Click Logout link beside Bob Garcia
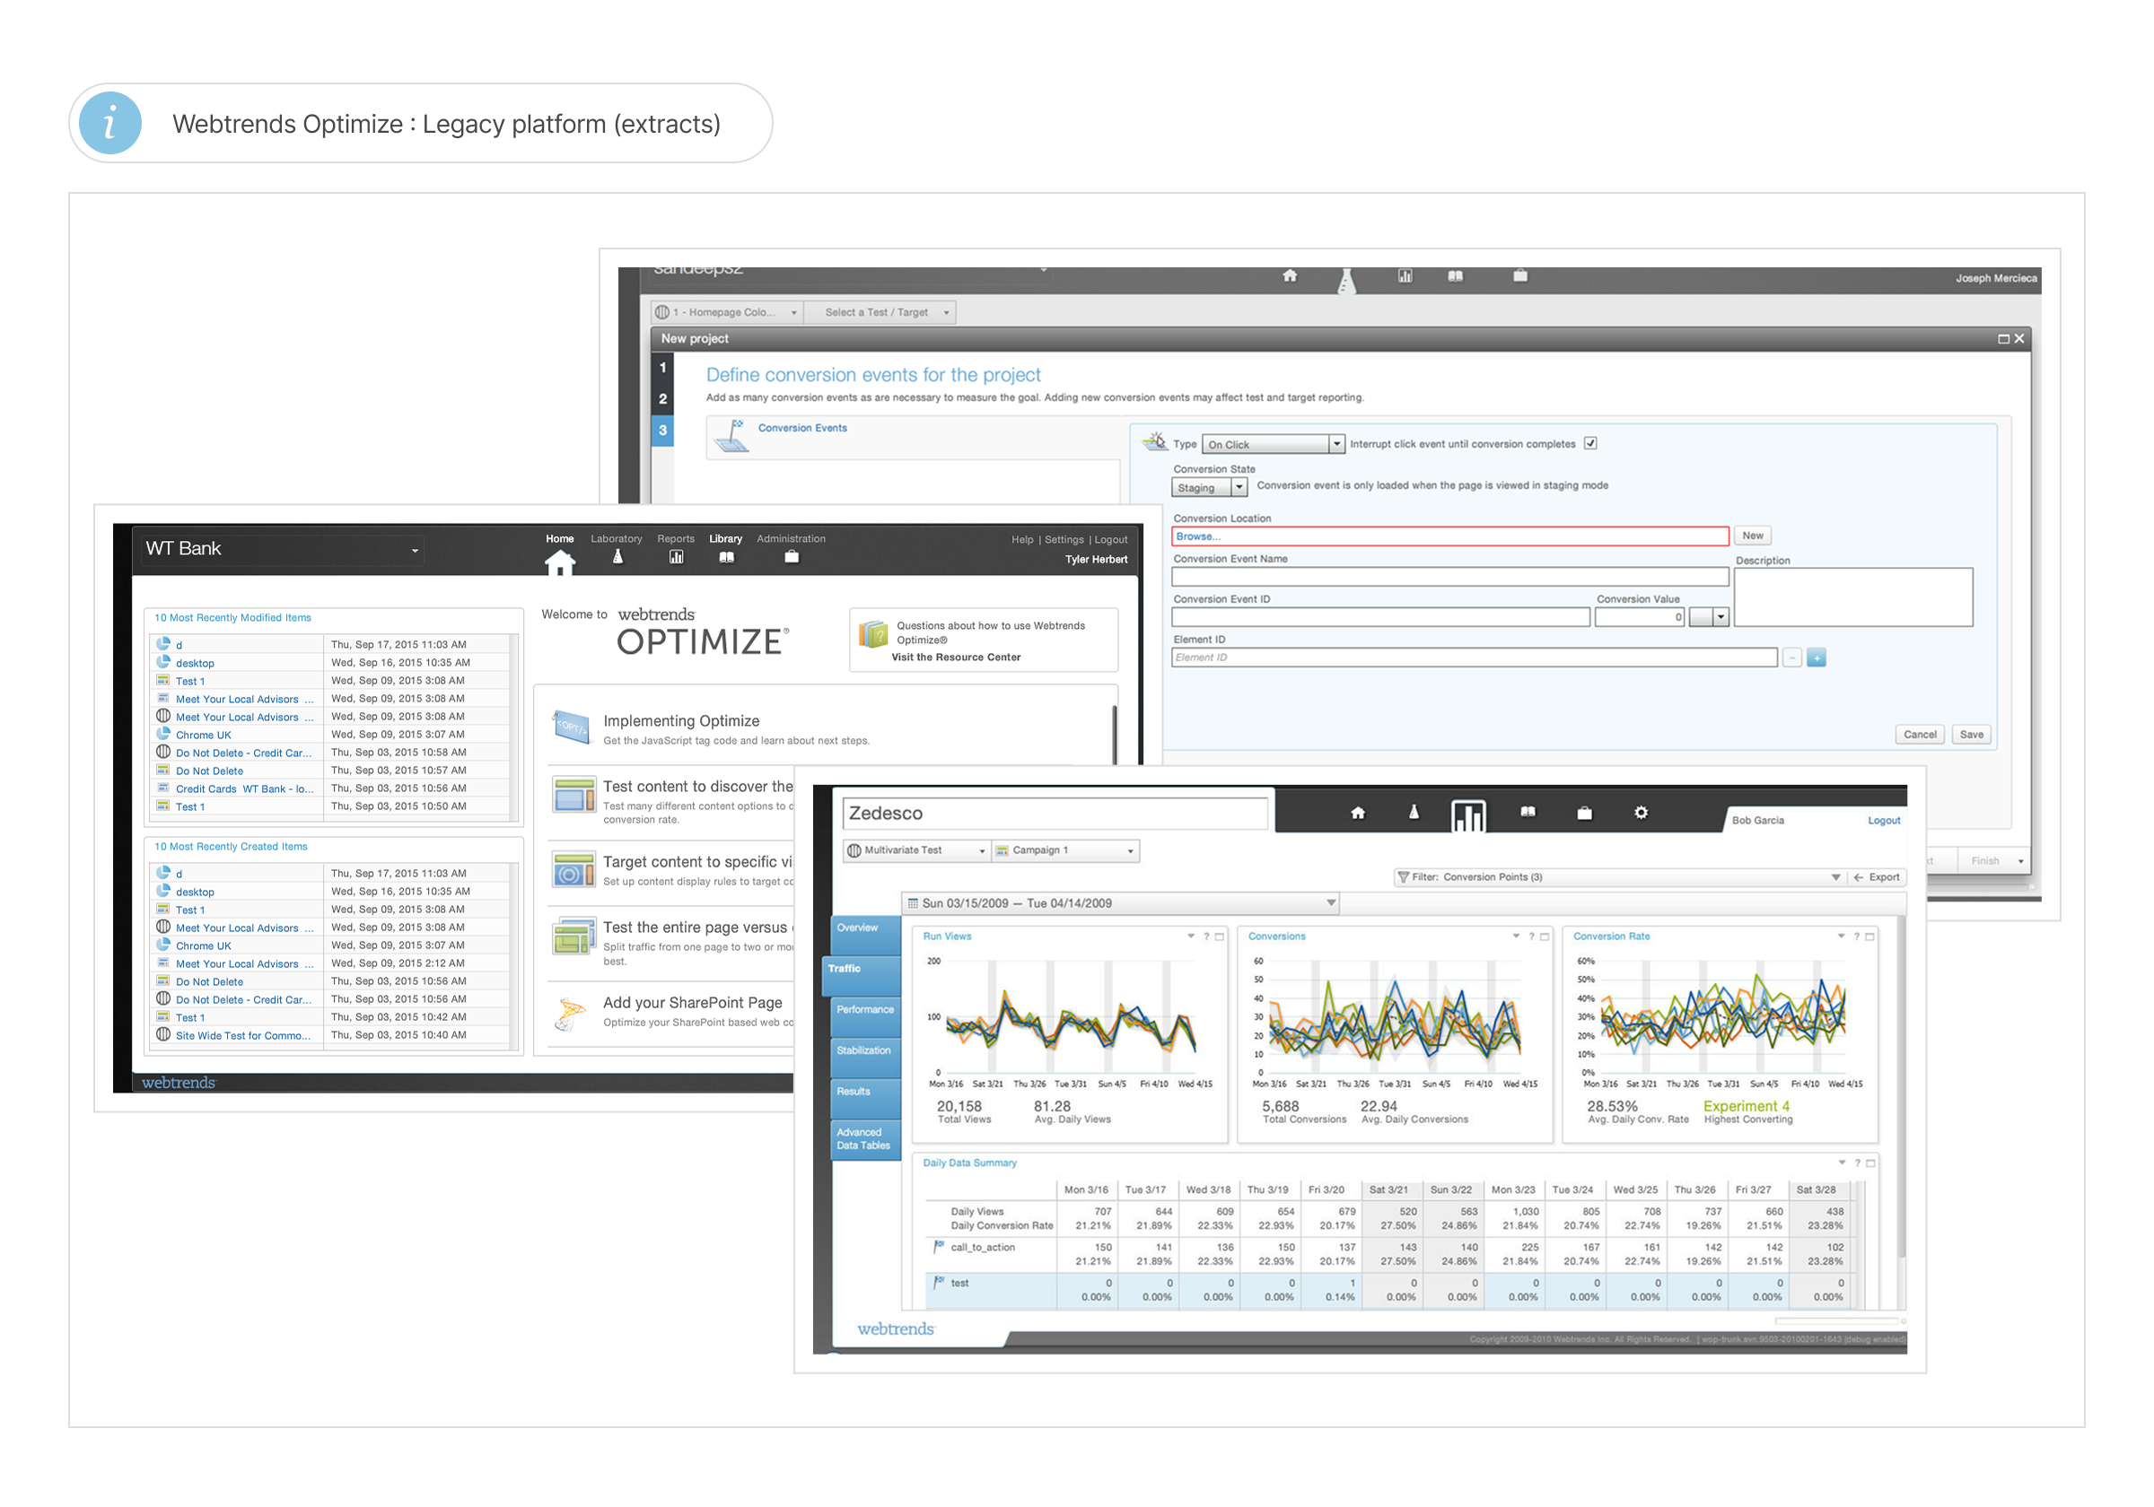The width and height of the screenshot is (2154, 1507). (x=1883, y=821)
